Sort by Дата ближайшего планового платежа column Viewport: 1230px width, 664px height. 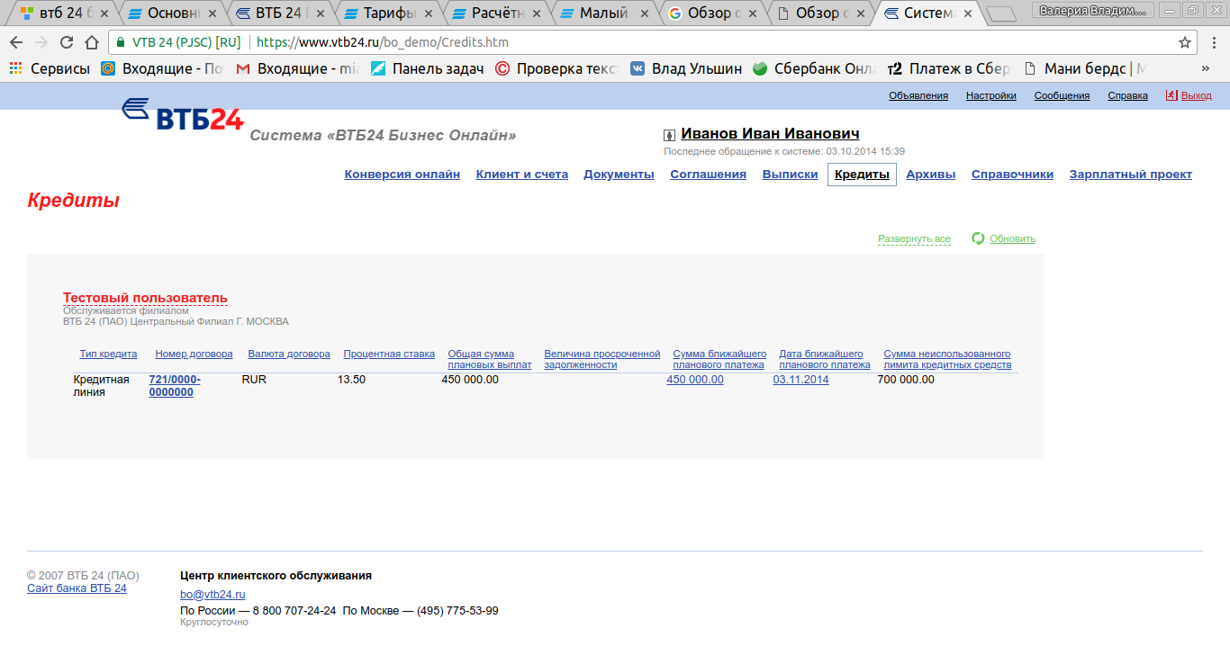click(825, 359)
